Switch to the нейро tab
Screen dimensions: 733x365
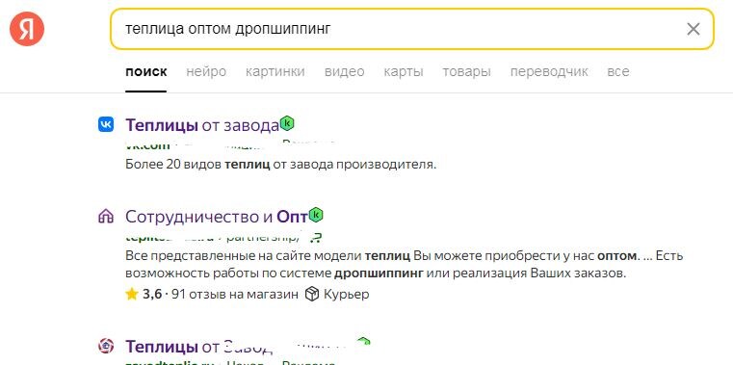(x=206, y=71)
